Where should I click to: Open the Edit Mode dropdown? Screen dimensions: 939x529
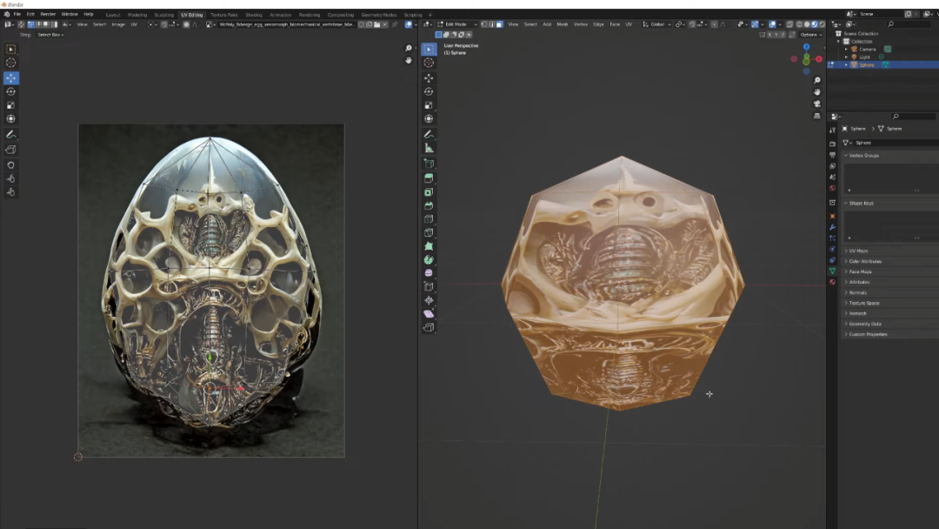click(455, 23)
